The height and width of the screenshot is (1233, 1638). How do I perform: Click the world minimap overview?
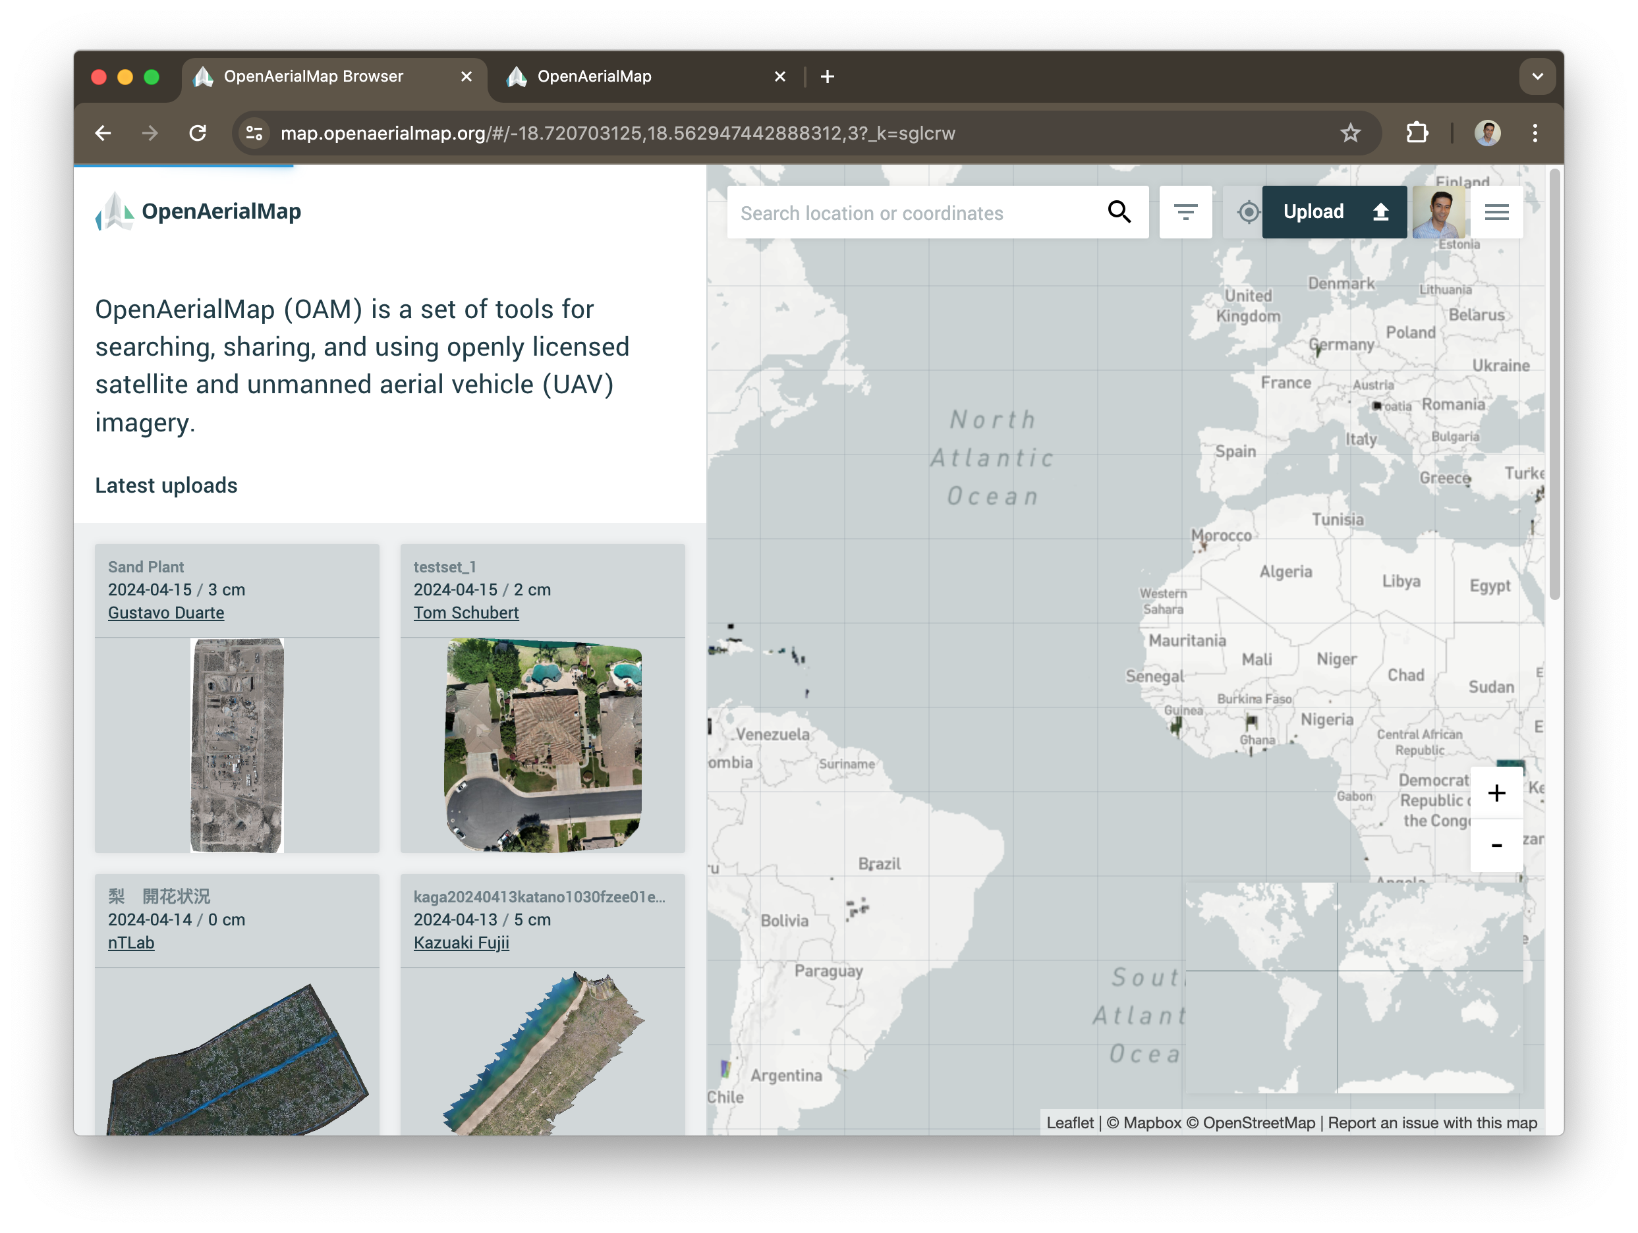click(x=1353, y=987)
